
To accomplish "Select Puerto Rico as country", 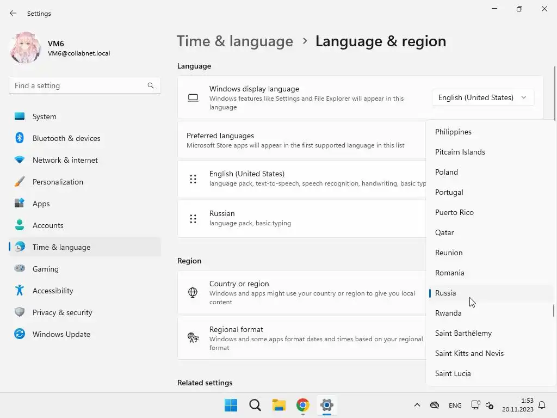I will pyautogui.click(x=490, y=212).
